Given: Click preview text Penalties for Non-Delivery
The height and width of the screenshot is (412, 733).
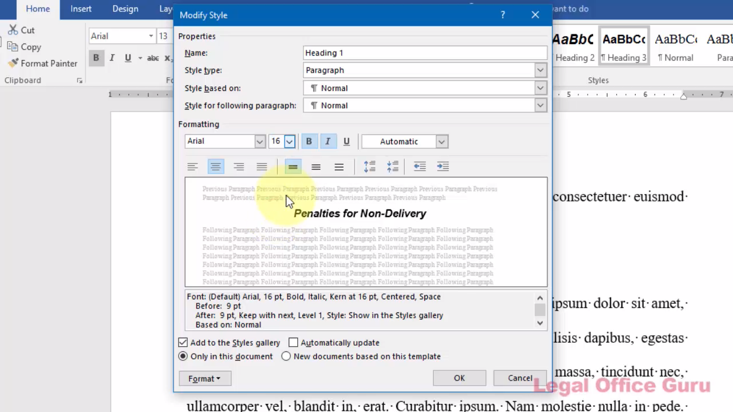Looking at the screenshot, I should tap(360, 213).
